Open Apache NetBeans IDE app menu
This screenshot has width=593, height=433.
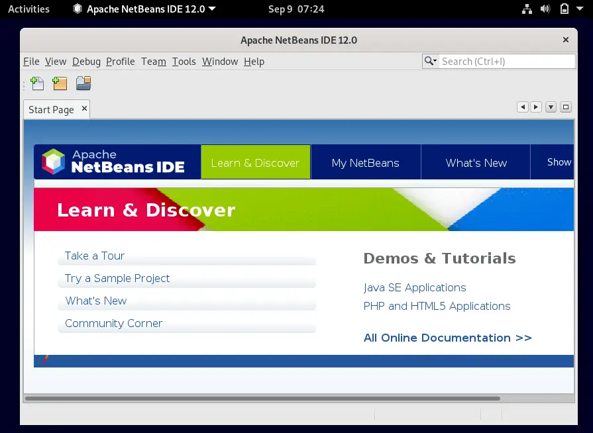click(x=144, y=9)
